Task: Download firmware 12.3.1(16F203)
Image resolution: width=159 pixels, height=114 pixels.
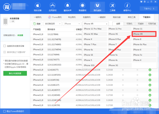Action: pos(150,75)
